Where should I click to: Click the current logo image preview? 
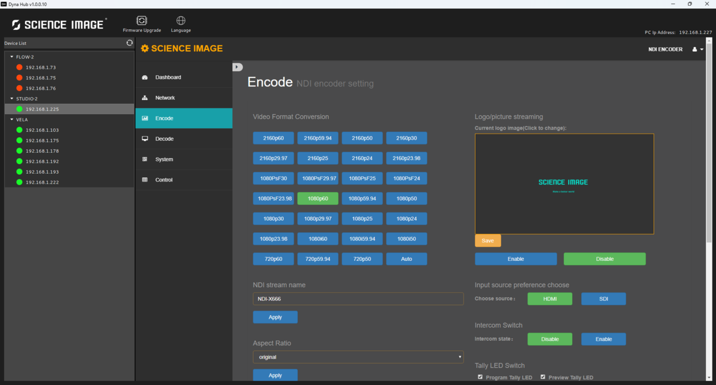pyautogui.click(x=564, y=183)
